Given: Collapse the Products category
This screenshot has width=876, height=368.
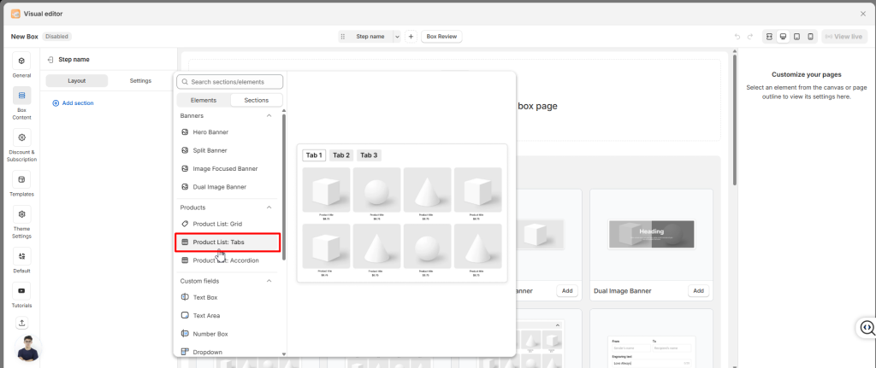Looking at the screenshot, I should [269, 207].
